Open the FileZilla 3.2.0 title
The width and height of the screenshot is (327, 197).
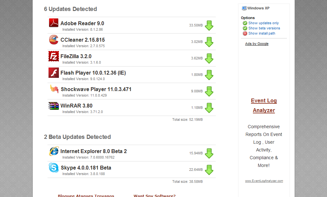[x=76, y=56]
